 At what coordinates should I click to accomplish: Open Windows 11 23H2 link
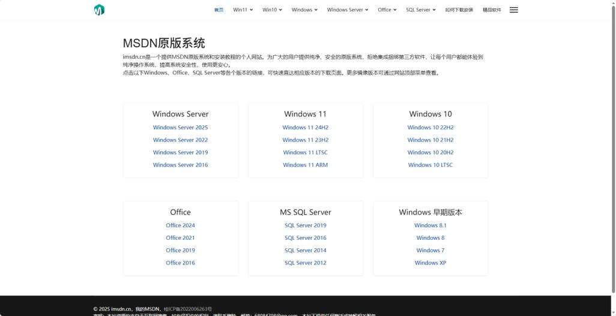pos(305,140)
